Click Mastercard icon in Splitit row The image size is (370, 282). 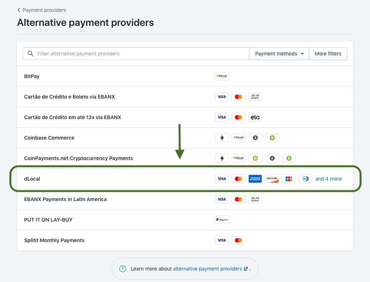click(239, 240)
